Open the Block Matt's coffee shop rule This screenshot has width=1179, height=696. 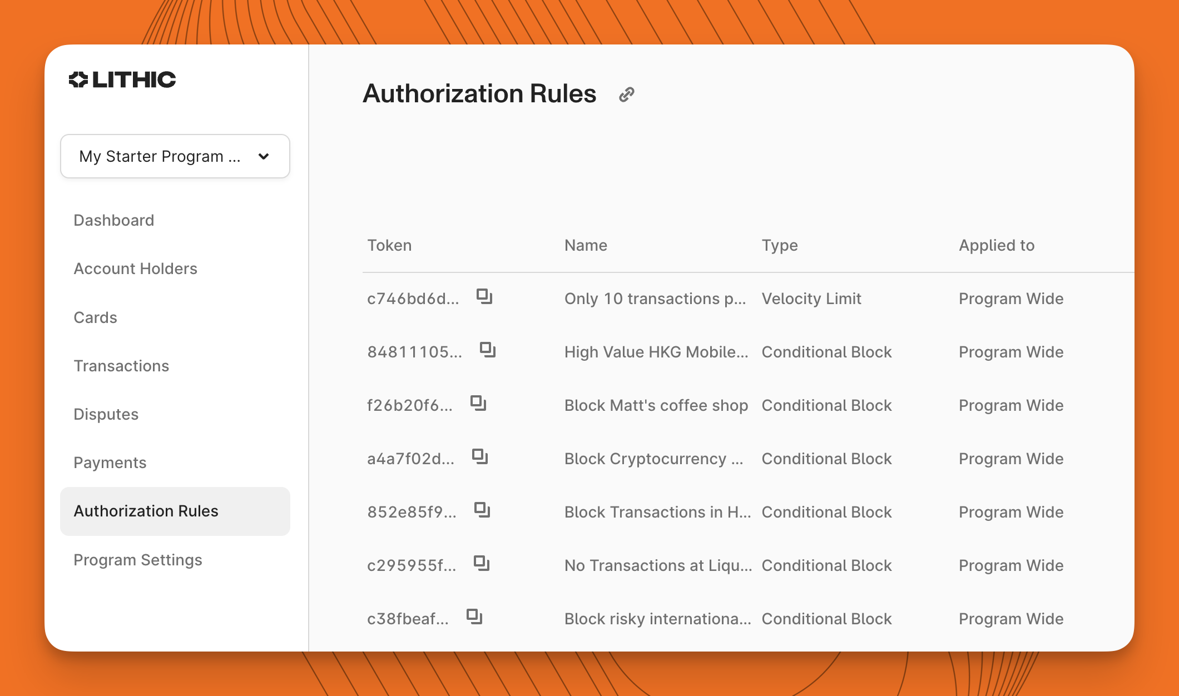656,405
